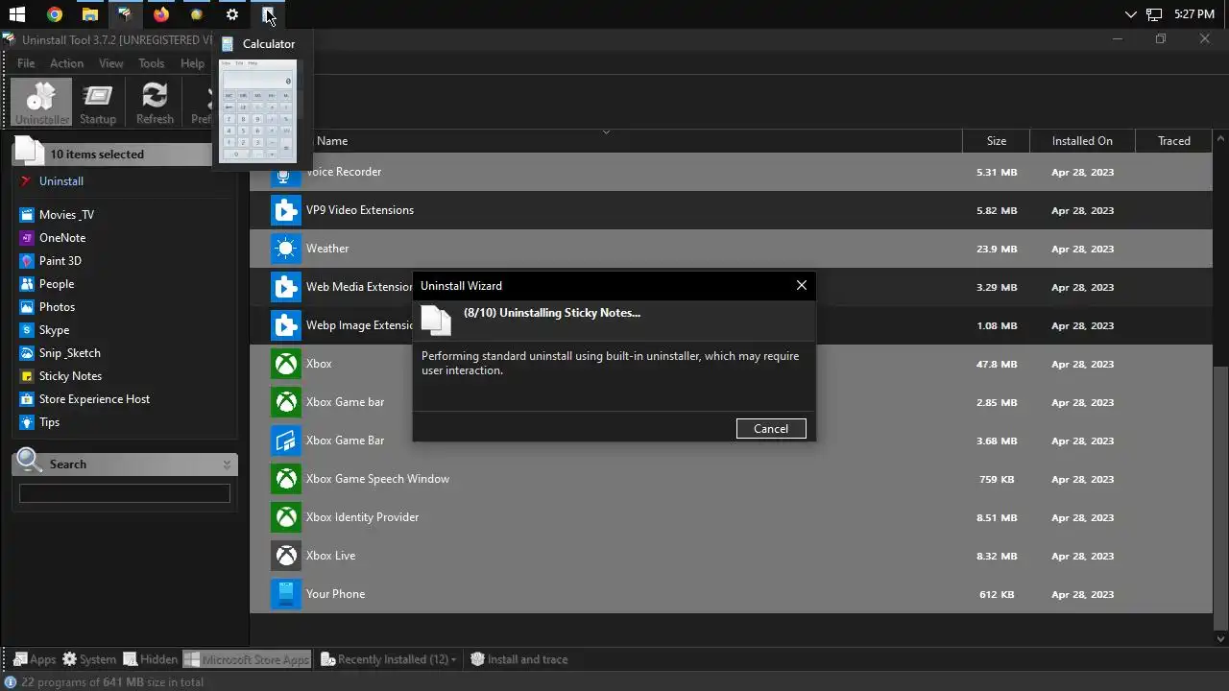Click the Refresh toolbar icon
Screen dimensions: 1229x691
[155, 103]
